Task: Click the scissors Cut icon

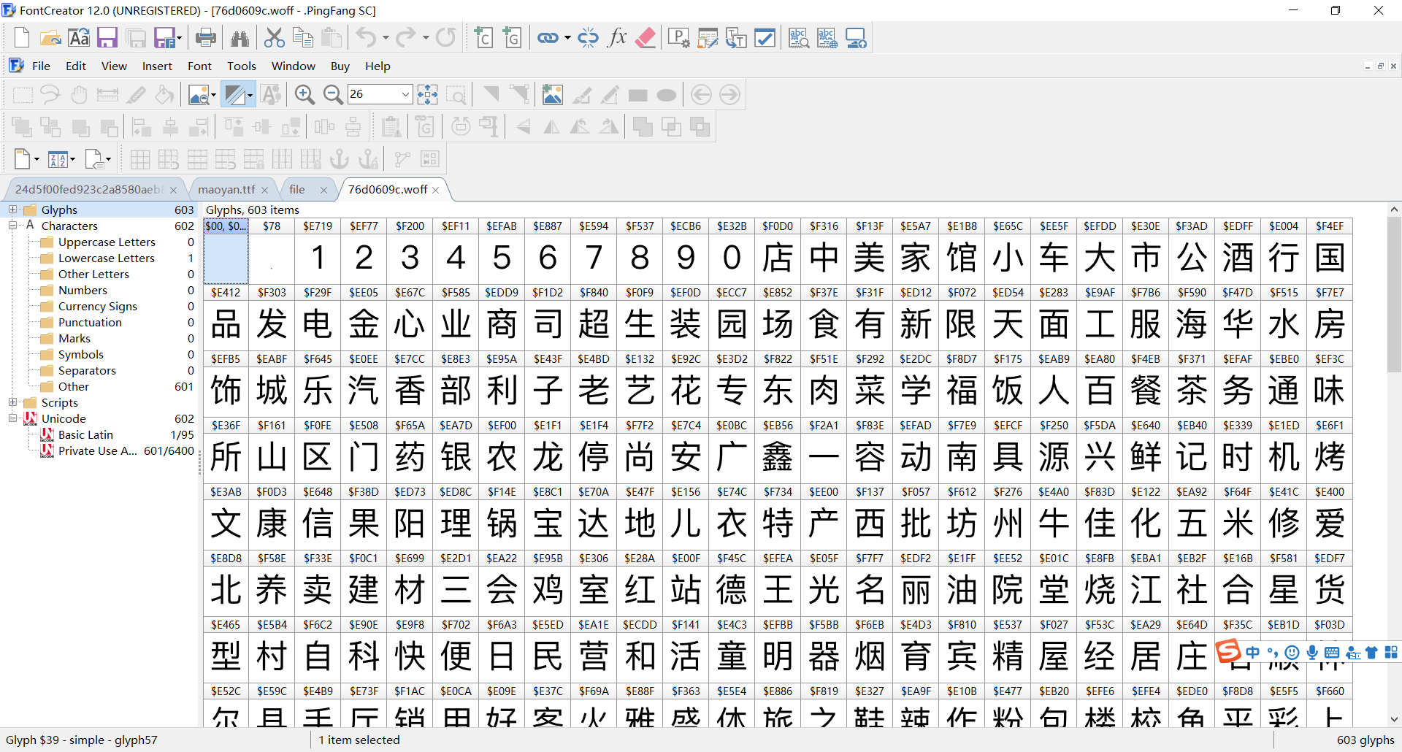Action: pos(275,37)
